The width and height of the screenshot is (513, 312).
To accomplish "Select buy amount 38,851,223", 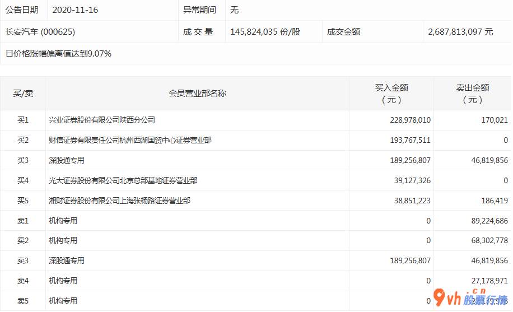I will (412, 201).
